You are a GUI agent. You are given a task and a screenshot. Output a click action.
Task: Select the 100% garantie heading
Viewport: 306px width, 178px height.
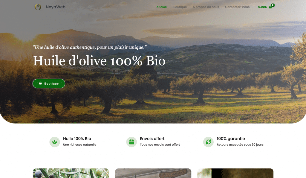coord(231,139)
